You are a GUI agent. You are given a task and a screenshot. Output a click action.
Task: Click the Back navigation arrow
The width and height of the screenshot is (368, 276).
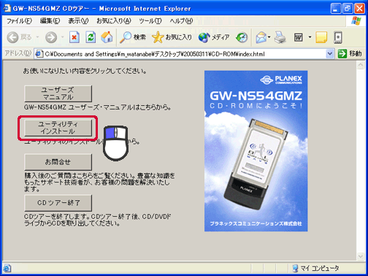(x=12, y=37)
